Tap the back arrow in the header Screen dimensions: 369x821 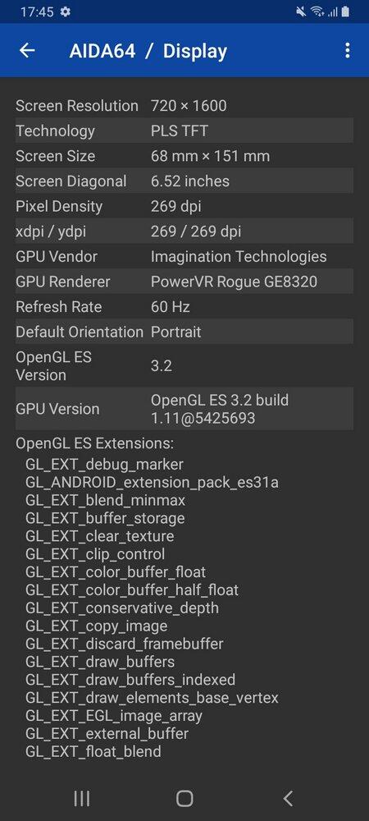click(27, 50)
